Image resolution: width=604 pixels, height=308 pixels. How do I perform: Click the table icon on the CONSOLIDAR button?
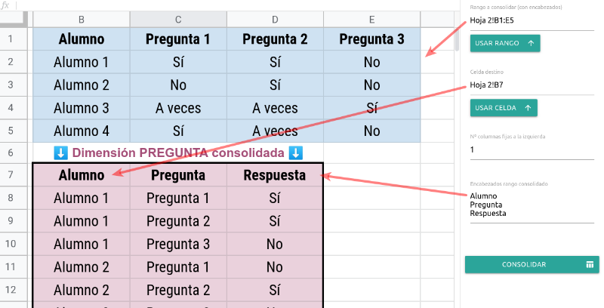click(x=590, y=264)
